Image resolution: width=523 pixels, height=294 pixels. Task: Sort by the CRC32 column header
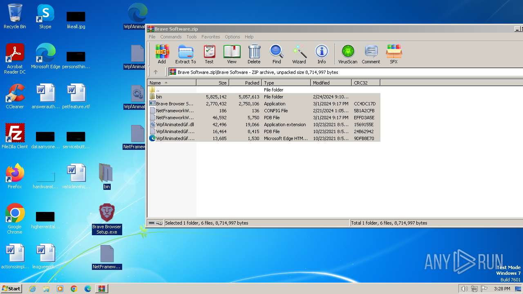click(x=366, y=83)
